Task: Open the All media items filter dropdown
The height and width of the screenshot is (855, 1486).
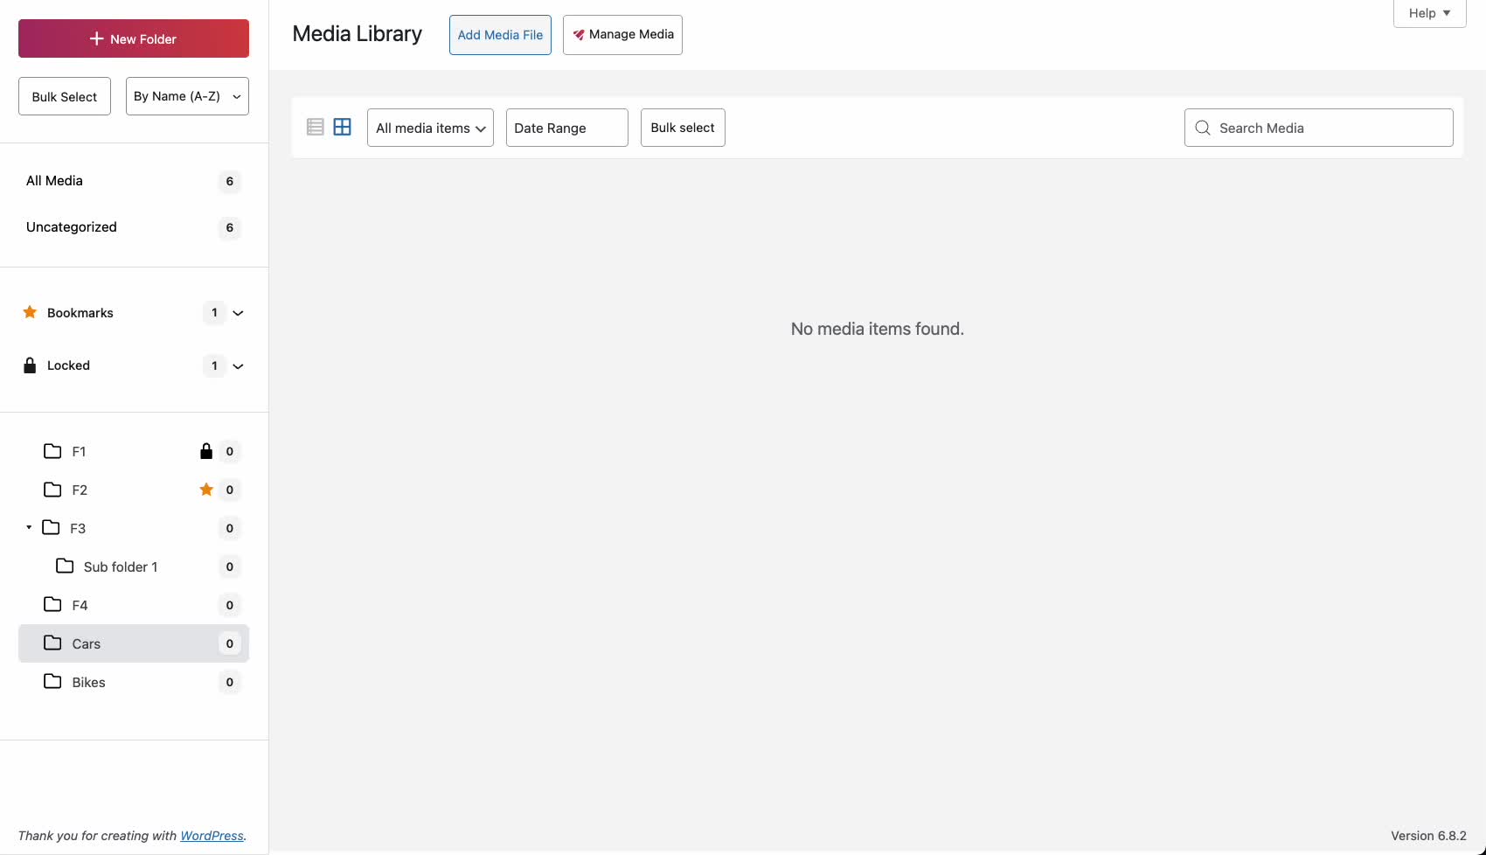Action: coord(429,127)
